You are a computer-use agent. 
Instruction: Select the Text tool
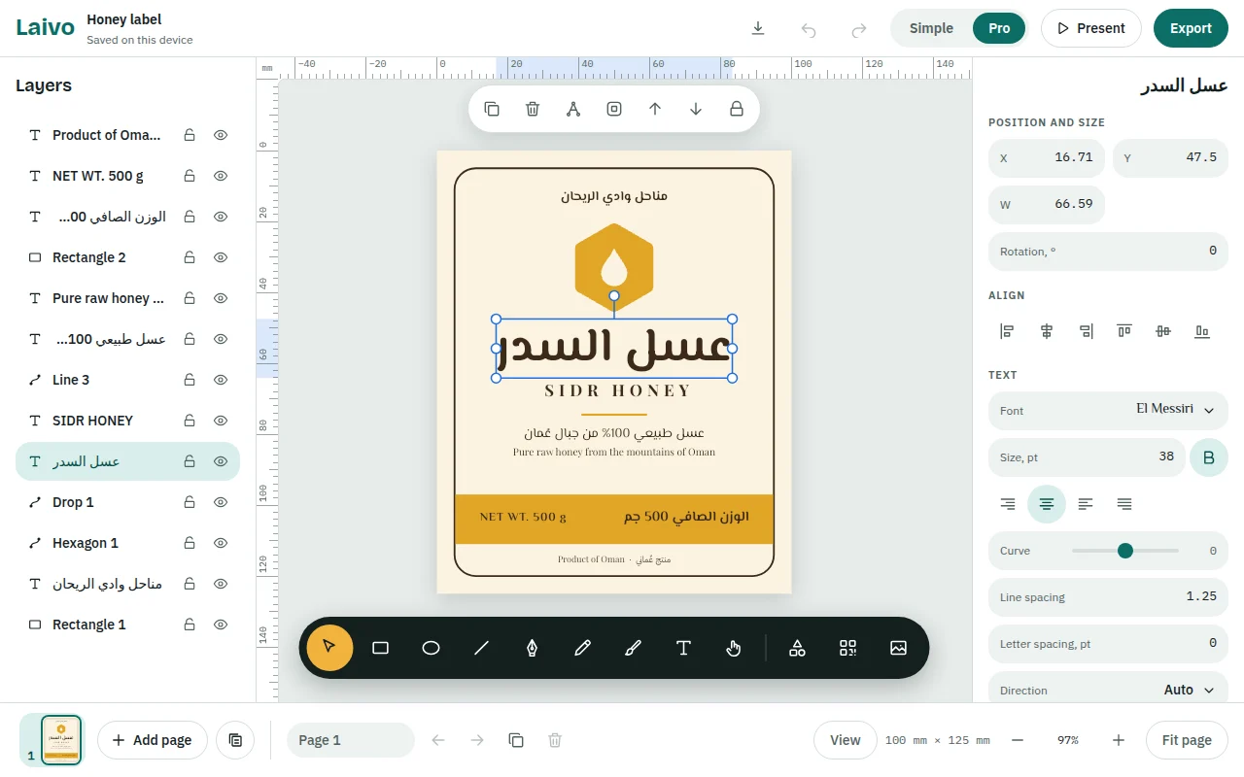684,648
